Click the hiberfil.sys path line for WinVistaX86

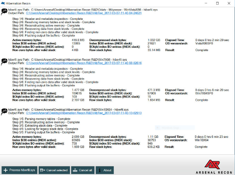pos(83,10)
